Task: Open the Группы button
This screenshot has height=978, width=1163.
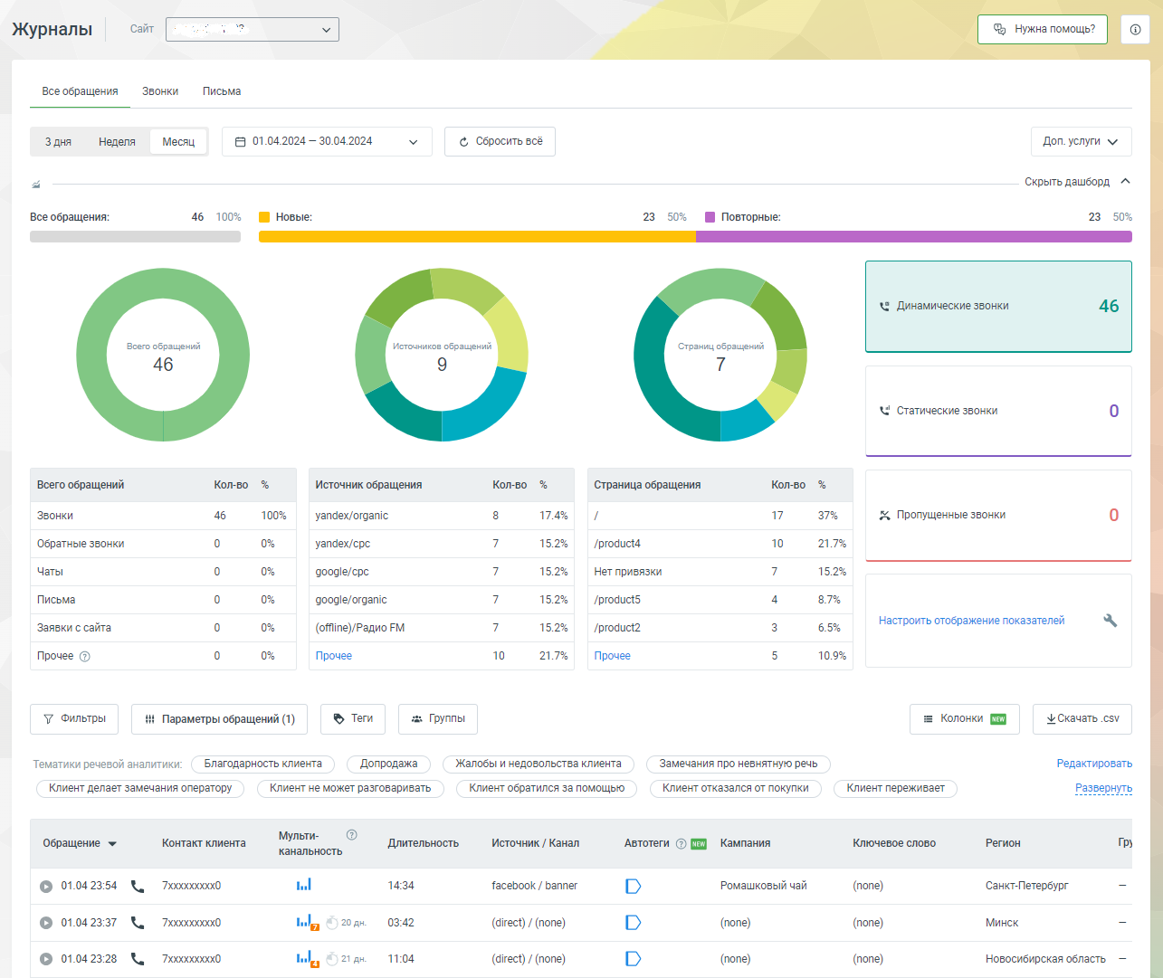Action: click(x=438, y=719)
